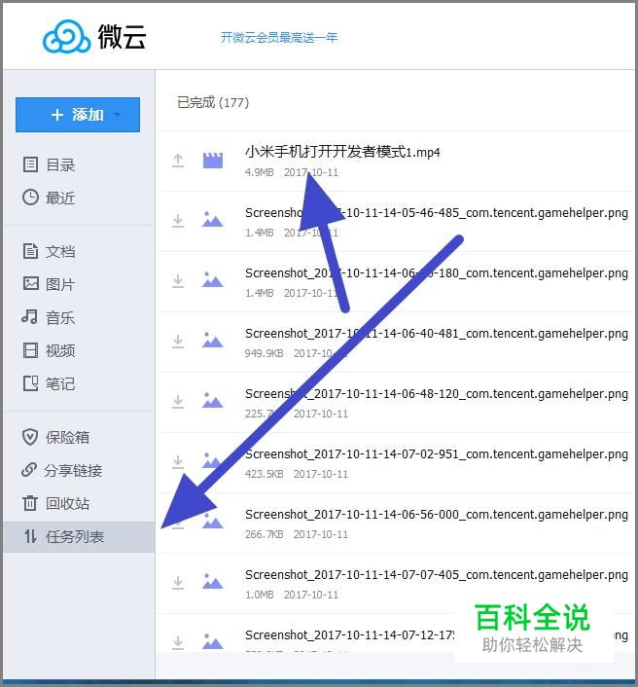Image resolution: width=638 pixels, height=687 pixels.
Task: Select 任务列表 task list
Action: coord(79,536)
